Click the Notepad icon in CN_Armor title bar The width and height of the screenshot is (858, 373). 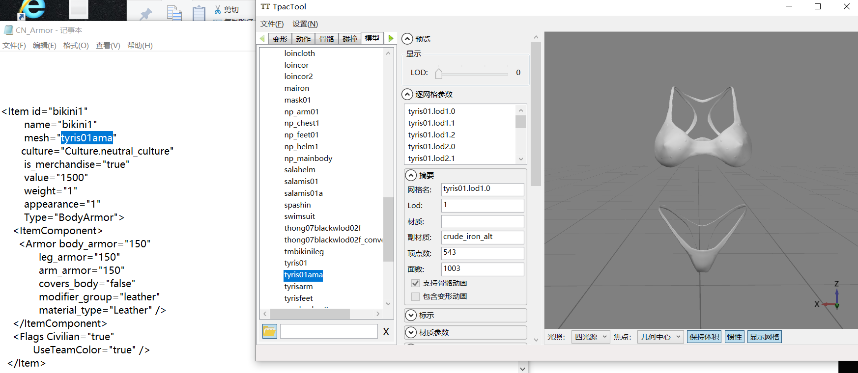(8, 30)
